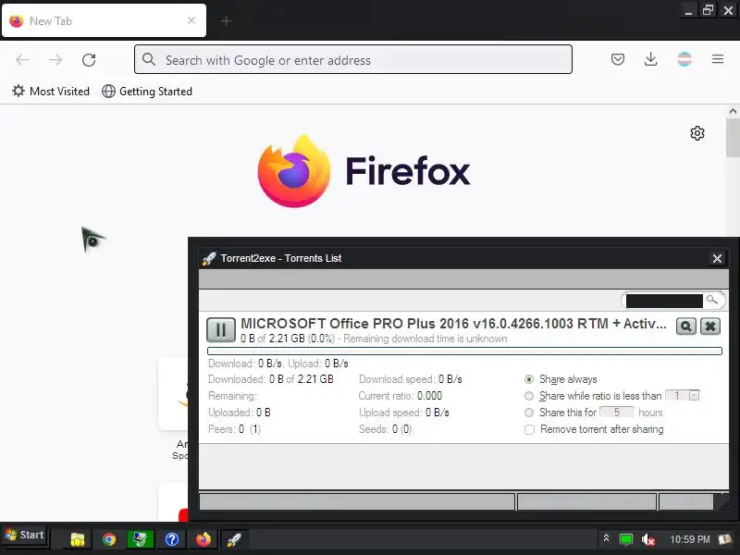
Task: Open the file explorer taskbar icon
Action: point(78,539)
